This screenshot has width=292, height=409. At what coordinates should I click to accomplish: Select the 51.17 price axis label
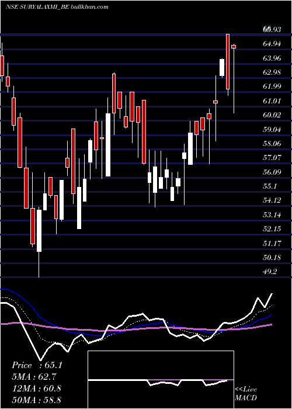(x=273, y=243)
